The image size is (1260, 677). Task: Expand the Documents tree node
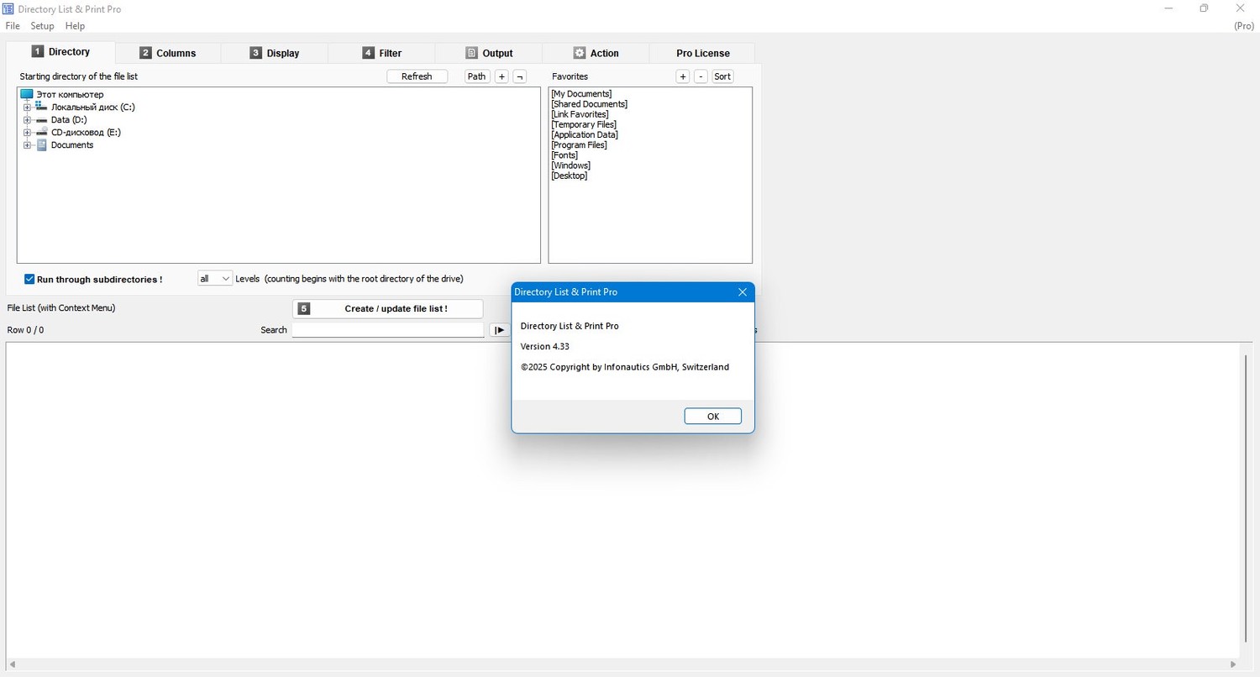click(x=27, y=144)
